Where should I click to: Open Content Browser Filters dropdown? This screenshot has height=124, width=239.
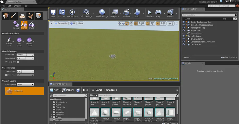[93, 95]
